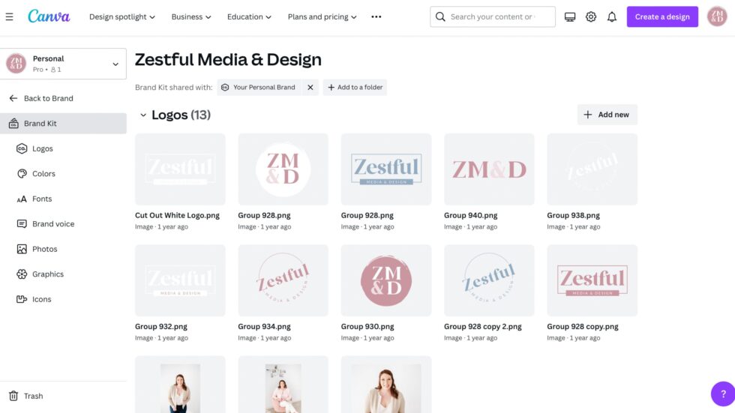Click Add to a folder text

360,87
